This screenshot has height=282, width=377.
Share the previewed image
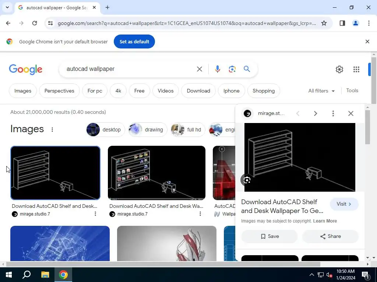coord(330,236)
